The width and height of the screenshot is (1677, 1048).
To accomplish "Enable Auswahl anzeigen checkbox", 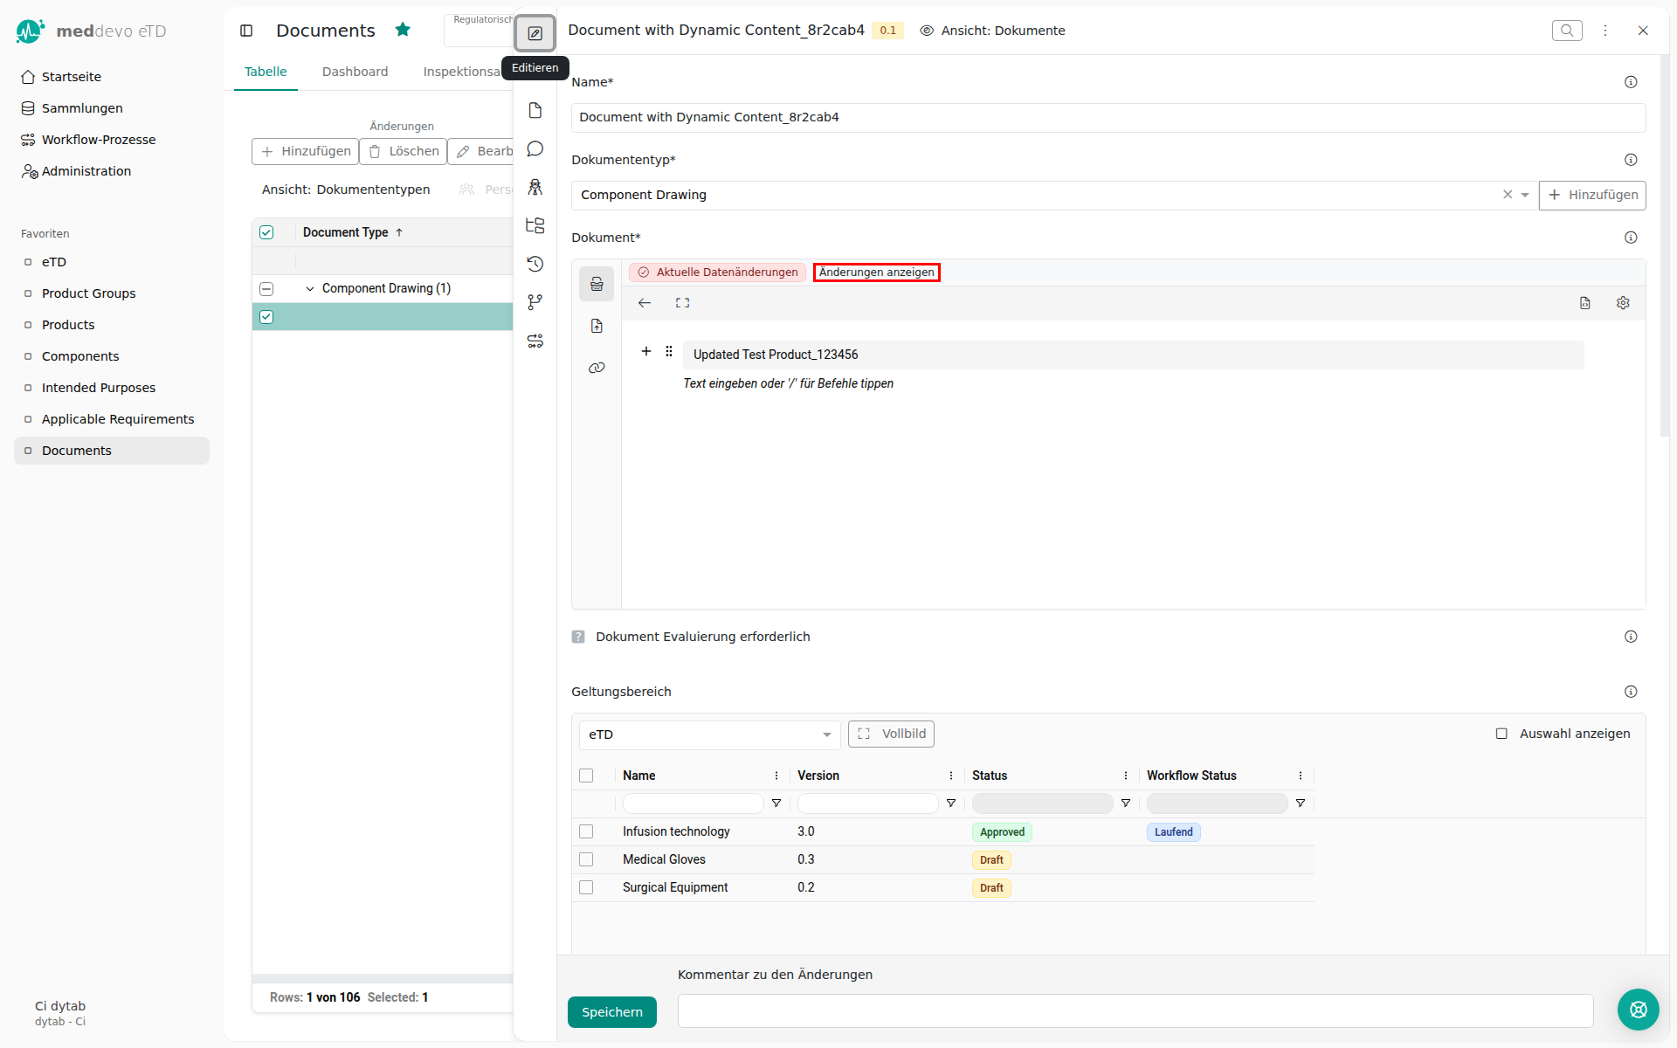I will point(1501,734).
